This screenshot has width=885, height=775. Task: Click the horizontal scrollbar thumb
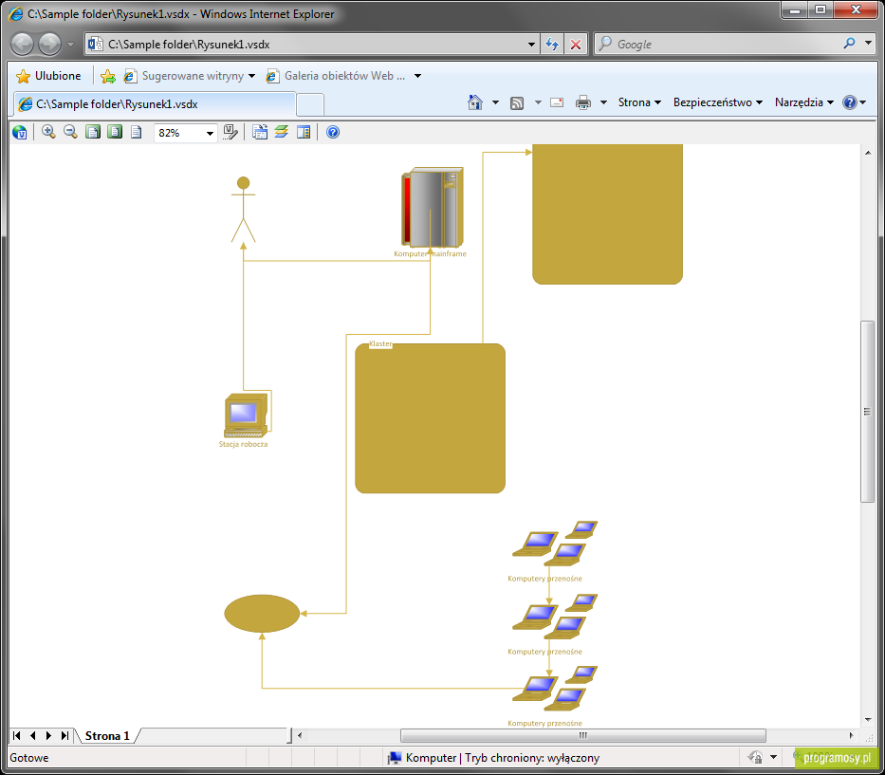(583, 735)
